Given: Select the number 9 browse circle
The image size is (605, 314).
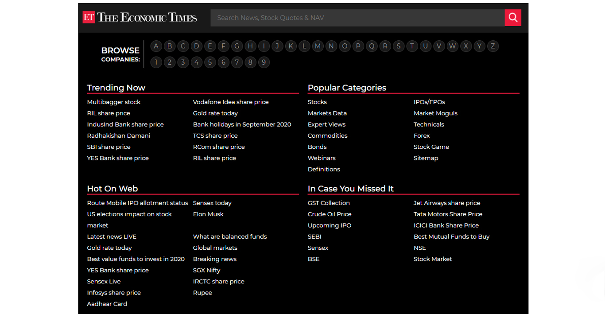Looking at the screenshot, I should (x=264, y=62).
